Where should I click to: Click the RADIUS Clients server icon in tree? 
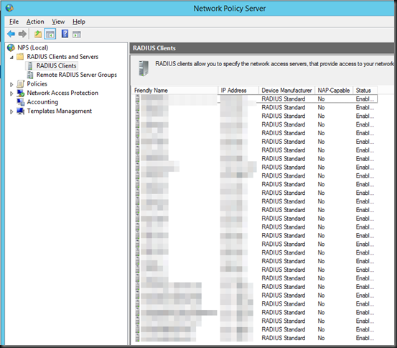(30, 65)
